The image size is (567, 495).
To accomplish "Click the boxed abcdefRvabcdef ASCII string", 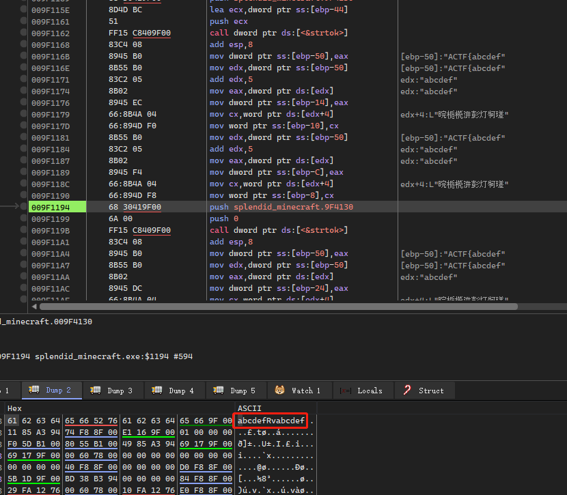I will pyautogui.click(x=271, y=421).
